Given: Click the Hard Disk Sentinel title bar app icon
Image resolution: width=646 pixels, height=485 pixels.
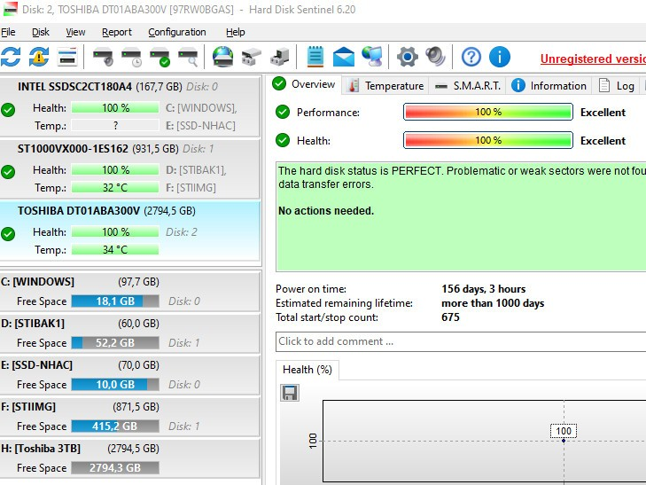Looking at the screenshot, I should 10,9.
